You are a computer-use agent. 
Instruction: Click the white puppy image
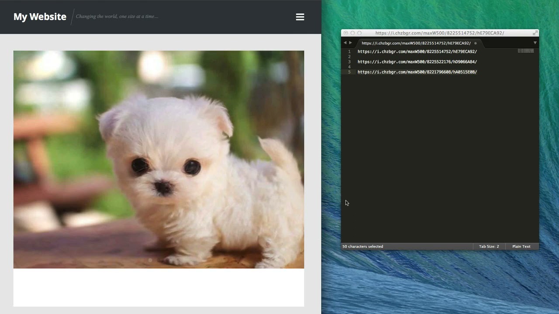point(159,159)
